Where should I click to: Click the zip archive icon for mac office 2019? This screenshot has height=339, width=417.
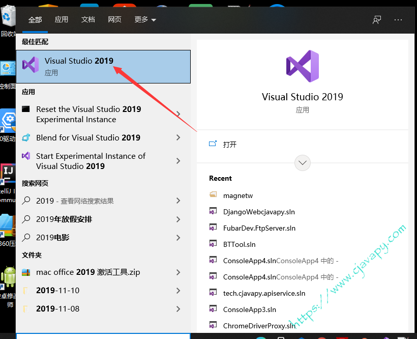coord(26,272)
